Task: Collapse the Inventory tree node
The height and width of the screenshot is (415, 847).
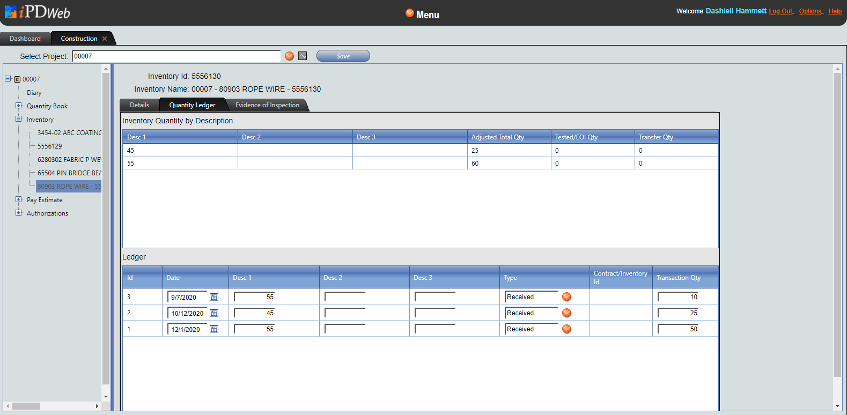Action: pyautogui.click(x=19, y=119)
